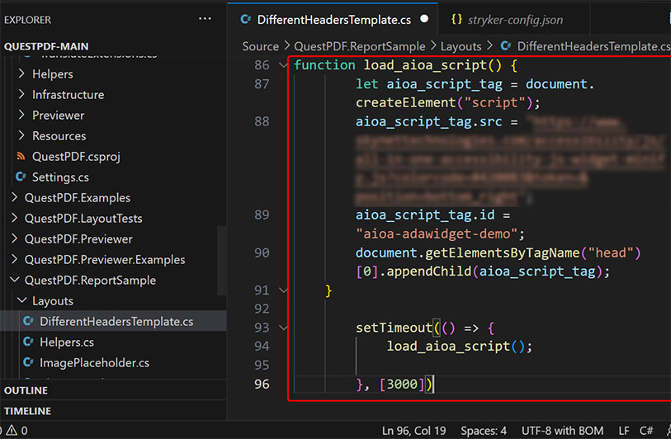Fold the setTimeout block at line 93
This screenshot has height=439, width=671.
coord(284,328)
